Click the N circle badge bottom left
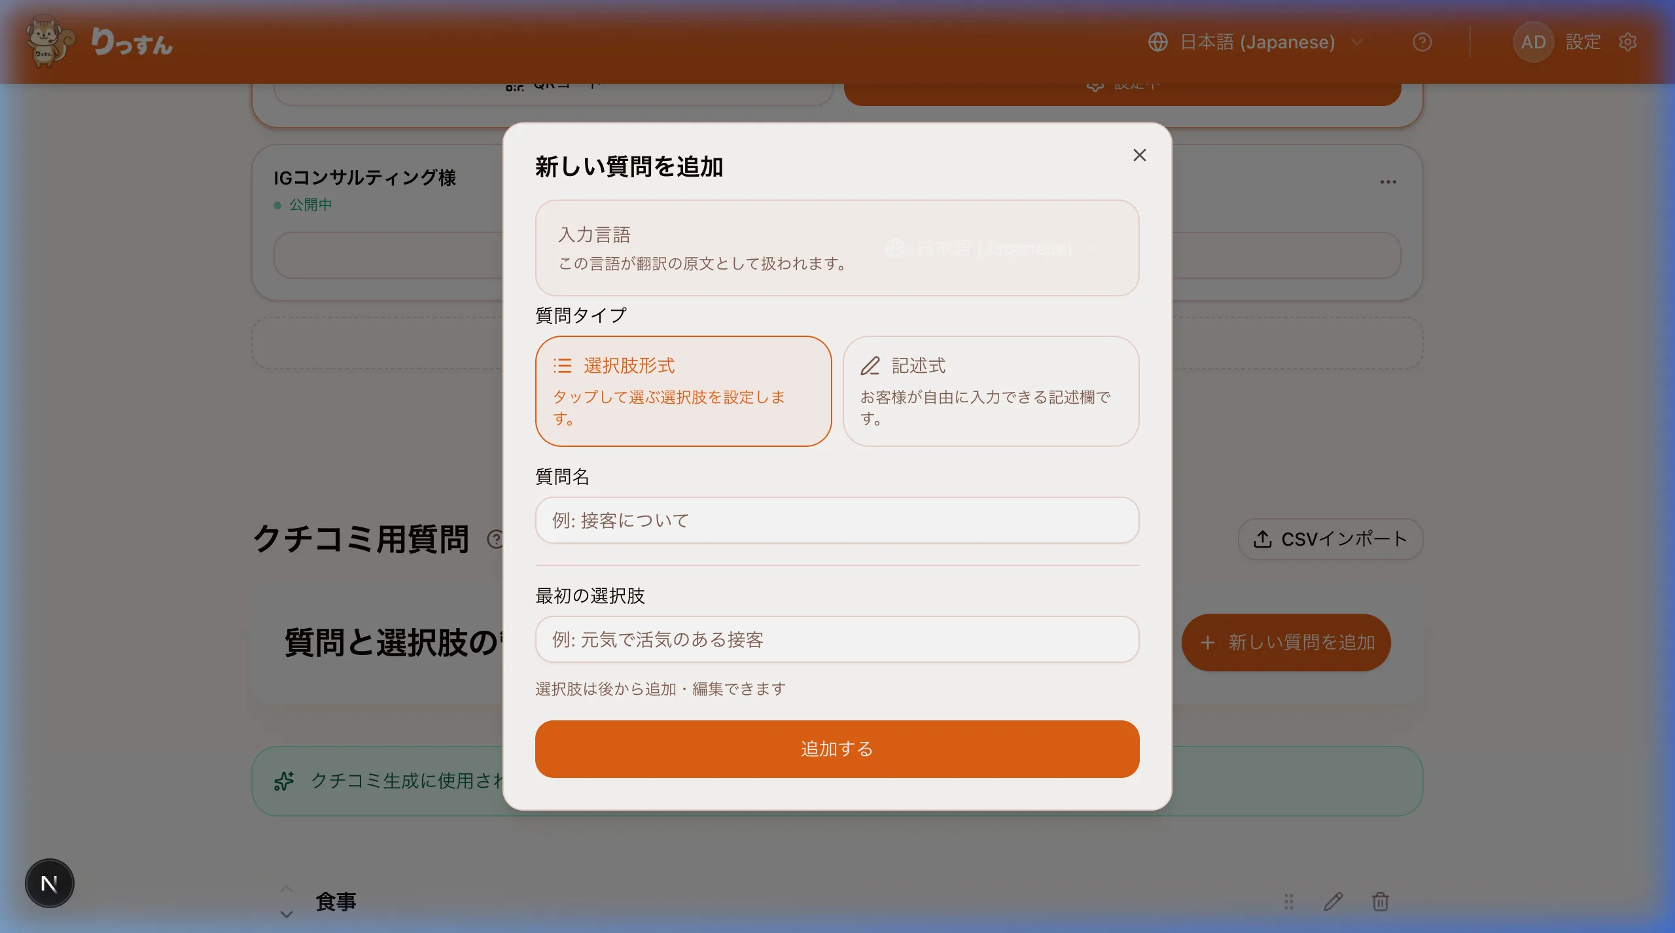Image resolution: width=1675 pixels, height=933 pixels. (49, 883)
